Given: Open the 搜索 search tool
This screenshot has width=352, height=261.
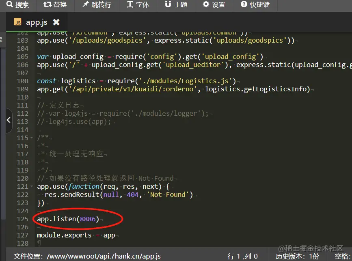Looking at the screenshot, I should click(17, 4).
